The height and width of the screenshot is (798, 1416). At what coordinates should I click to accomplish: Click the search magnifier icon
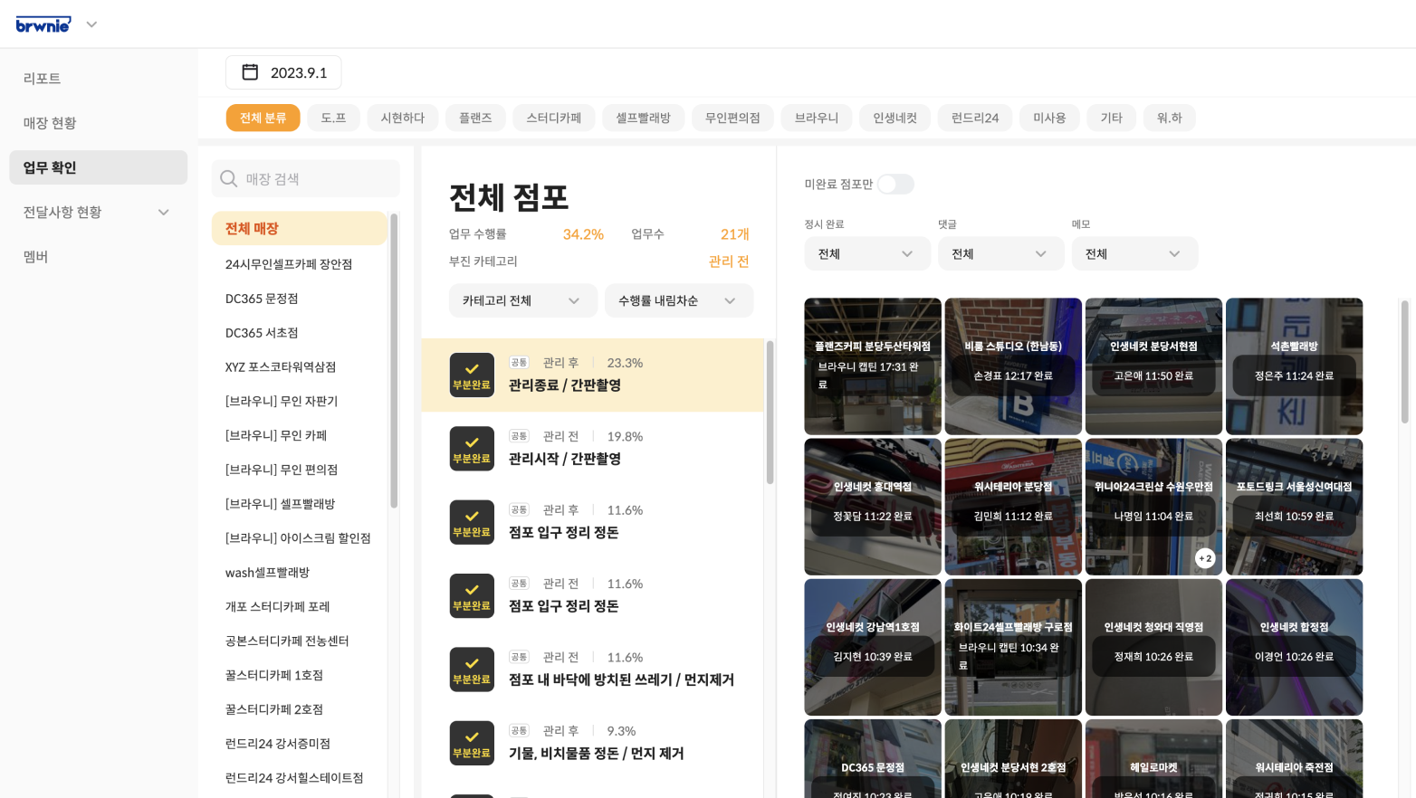click(229, 179)
